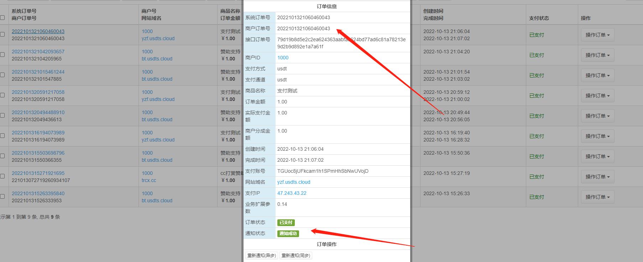Open 操作订单 dropdown for 16:19:40 order
Viewport: 643px width, 262px height.
pos(597,136)
